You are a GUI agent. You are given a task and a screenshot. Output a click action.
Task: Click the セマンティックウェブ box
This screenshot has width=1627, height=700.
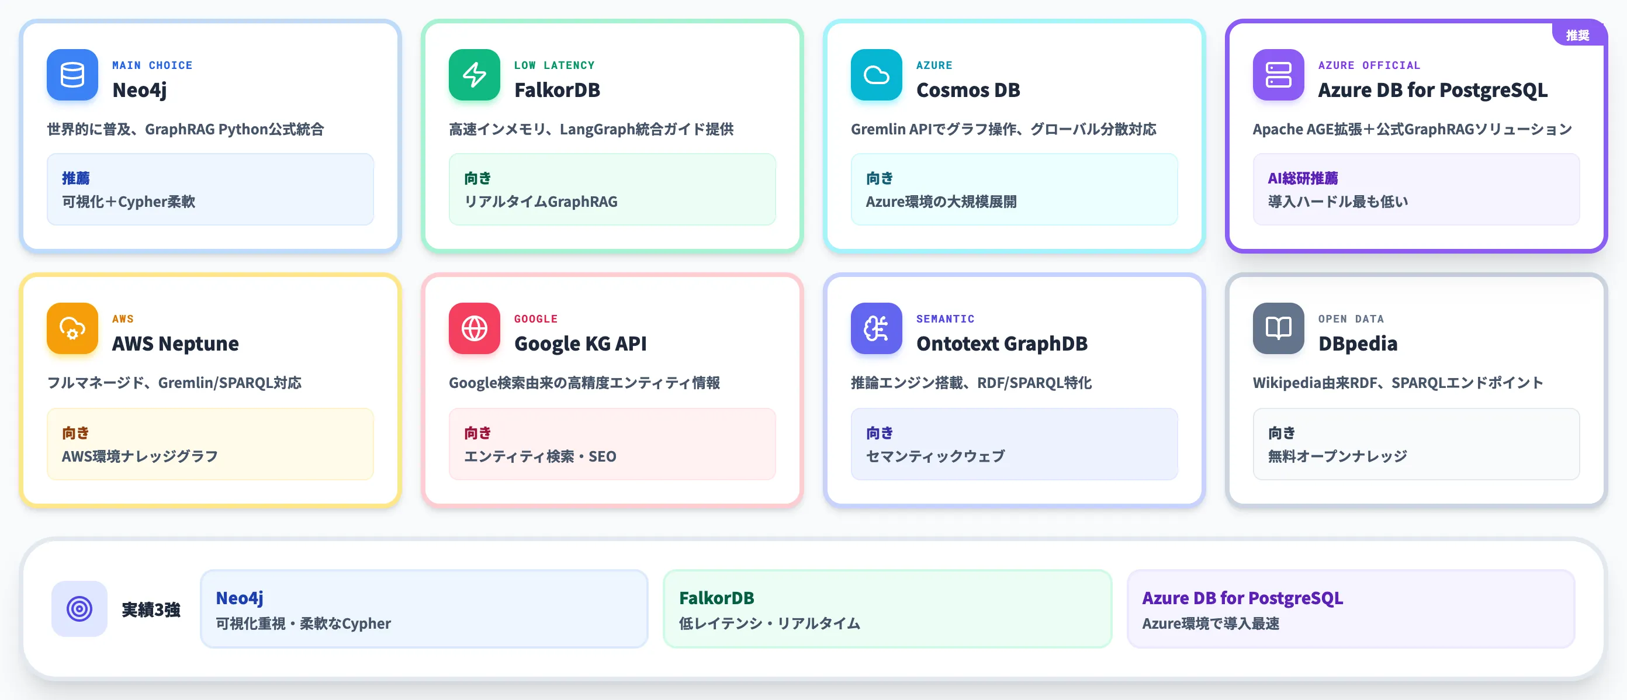point(1015,444)
